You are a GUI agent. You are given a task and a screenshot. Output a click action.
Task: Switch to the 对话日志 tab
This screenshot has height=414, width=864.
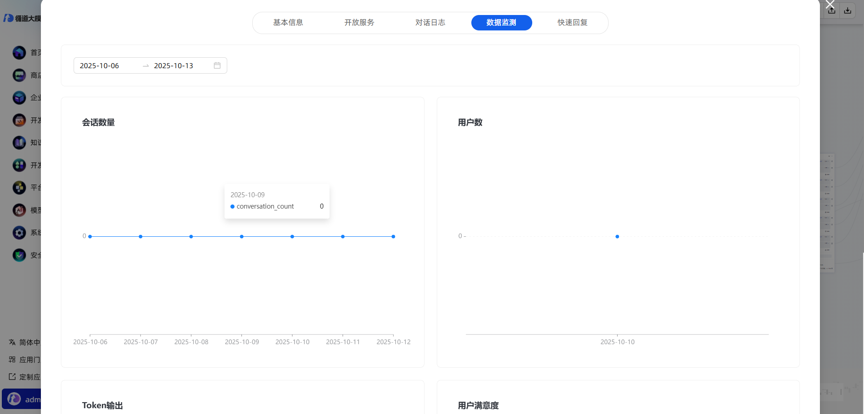pyautogui.click(x=430, y=22)
